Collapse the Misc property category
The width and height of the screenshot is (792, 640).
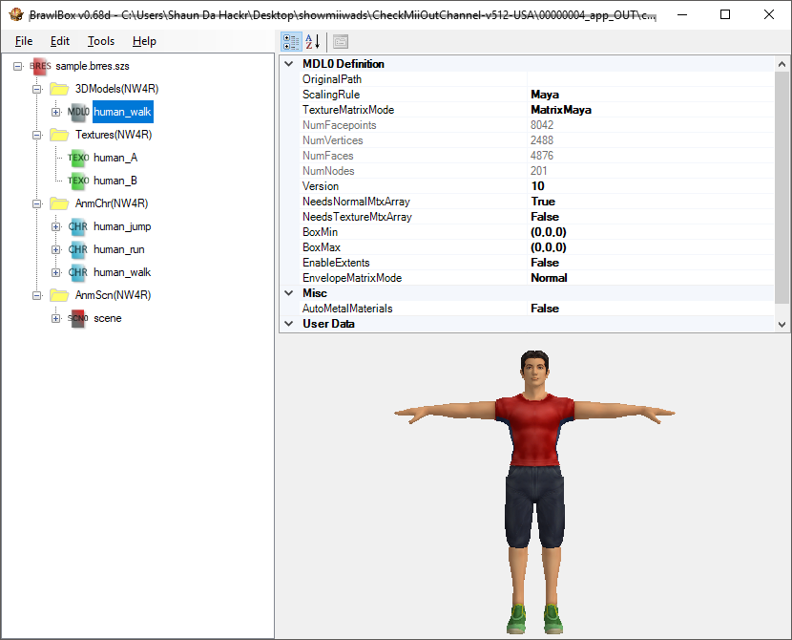tap(289, 293)
